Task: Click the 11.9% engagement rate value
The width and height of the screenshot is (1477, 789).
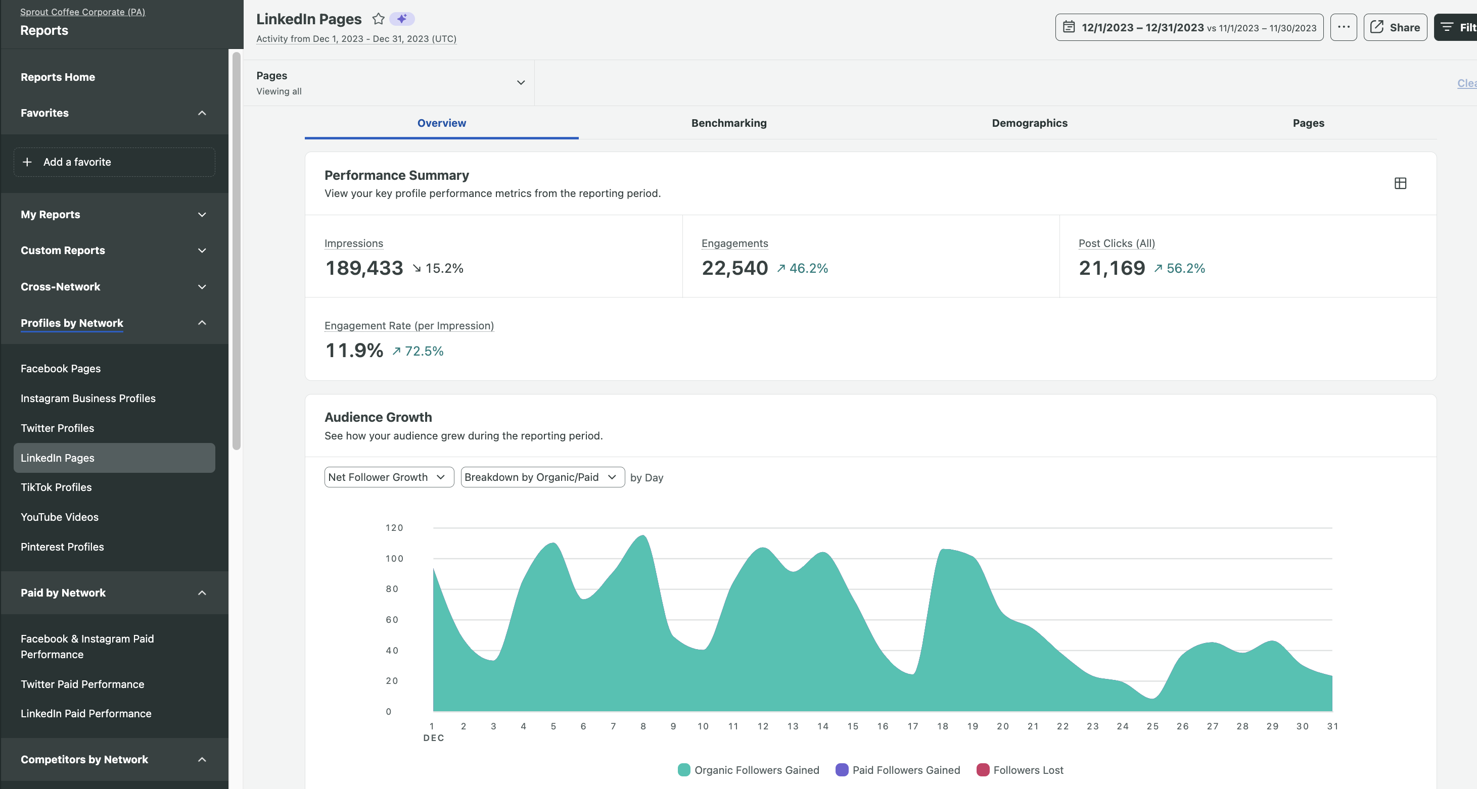Action: point(354,350)
